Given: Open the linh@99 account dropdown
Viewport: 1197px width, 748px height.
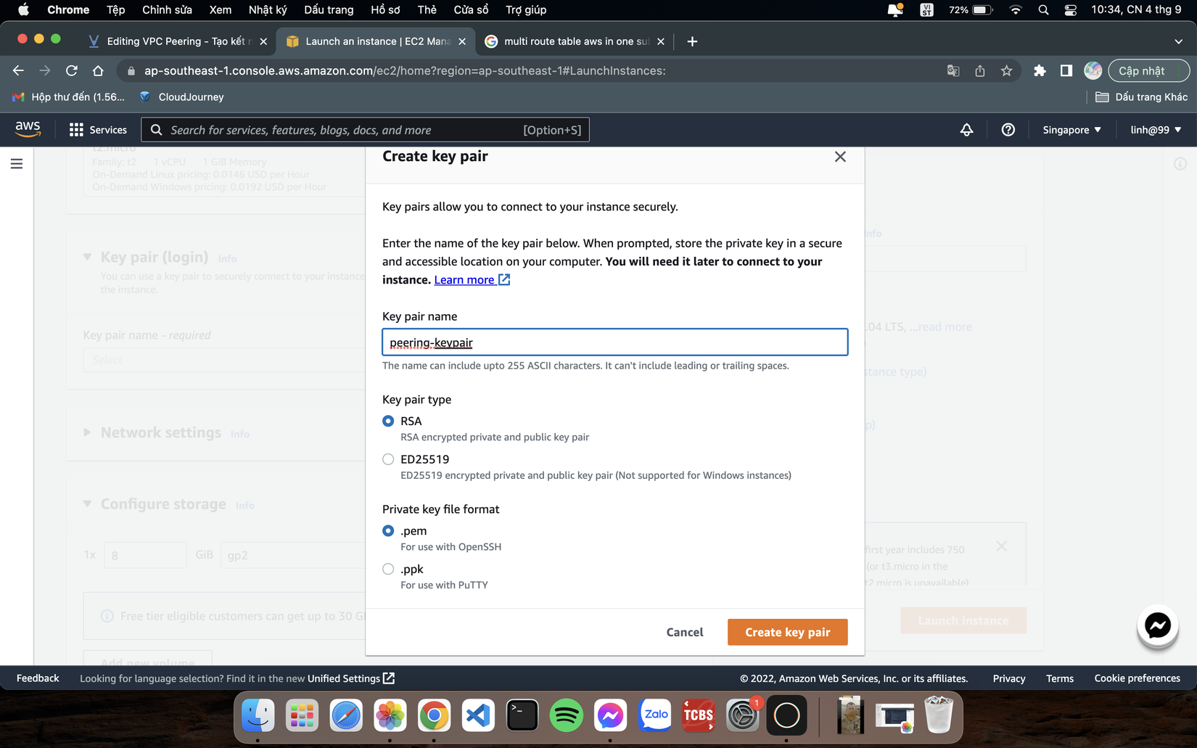Looking at the screenshot, I should pyautogui.click(x=1156, y=130).
